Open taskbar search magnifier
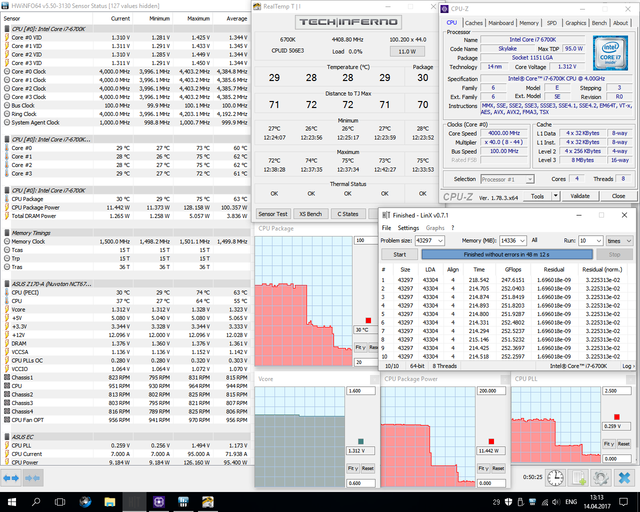This screenshot has height=512, width=640. tap(36, 502)
